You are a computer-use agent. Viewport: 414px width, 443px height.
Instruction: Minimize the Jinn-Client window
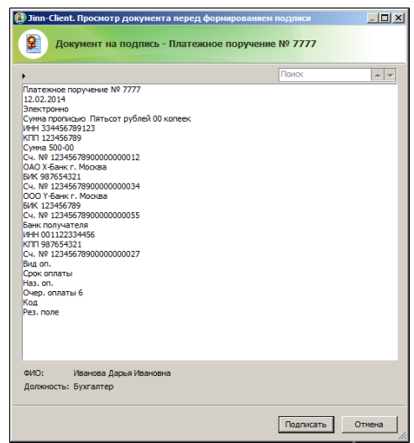372,18
